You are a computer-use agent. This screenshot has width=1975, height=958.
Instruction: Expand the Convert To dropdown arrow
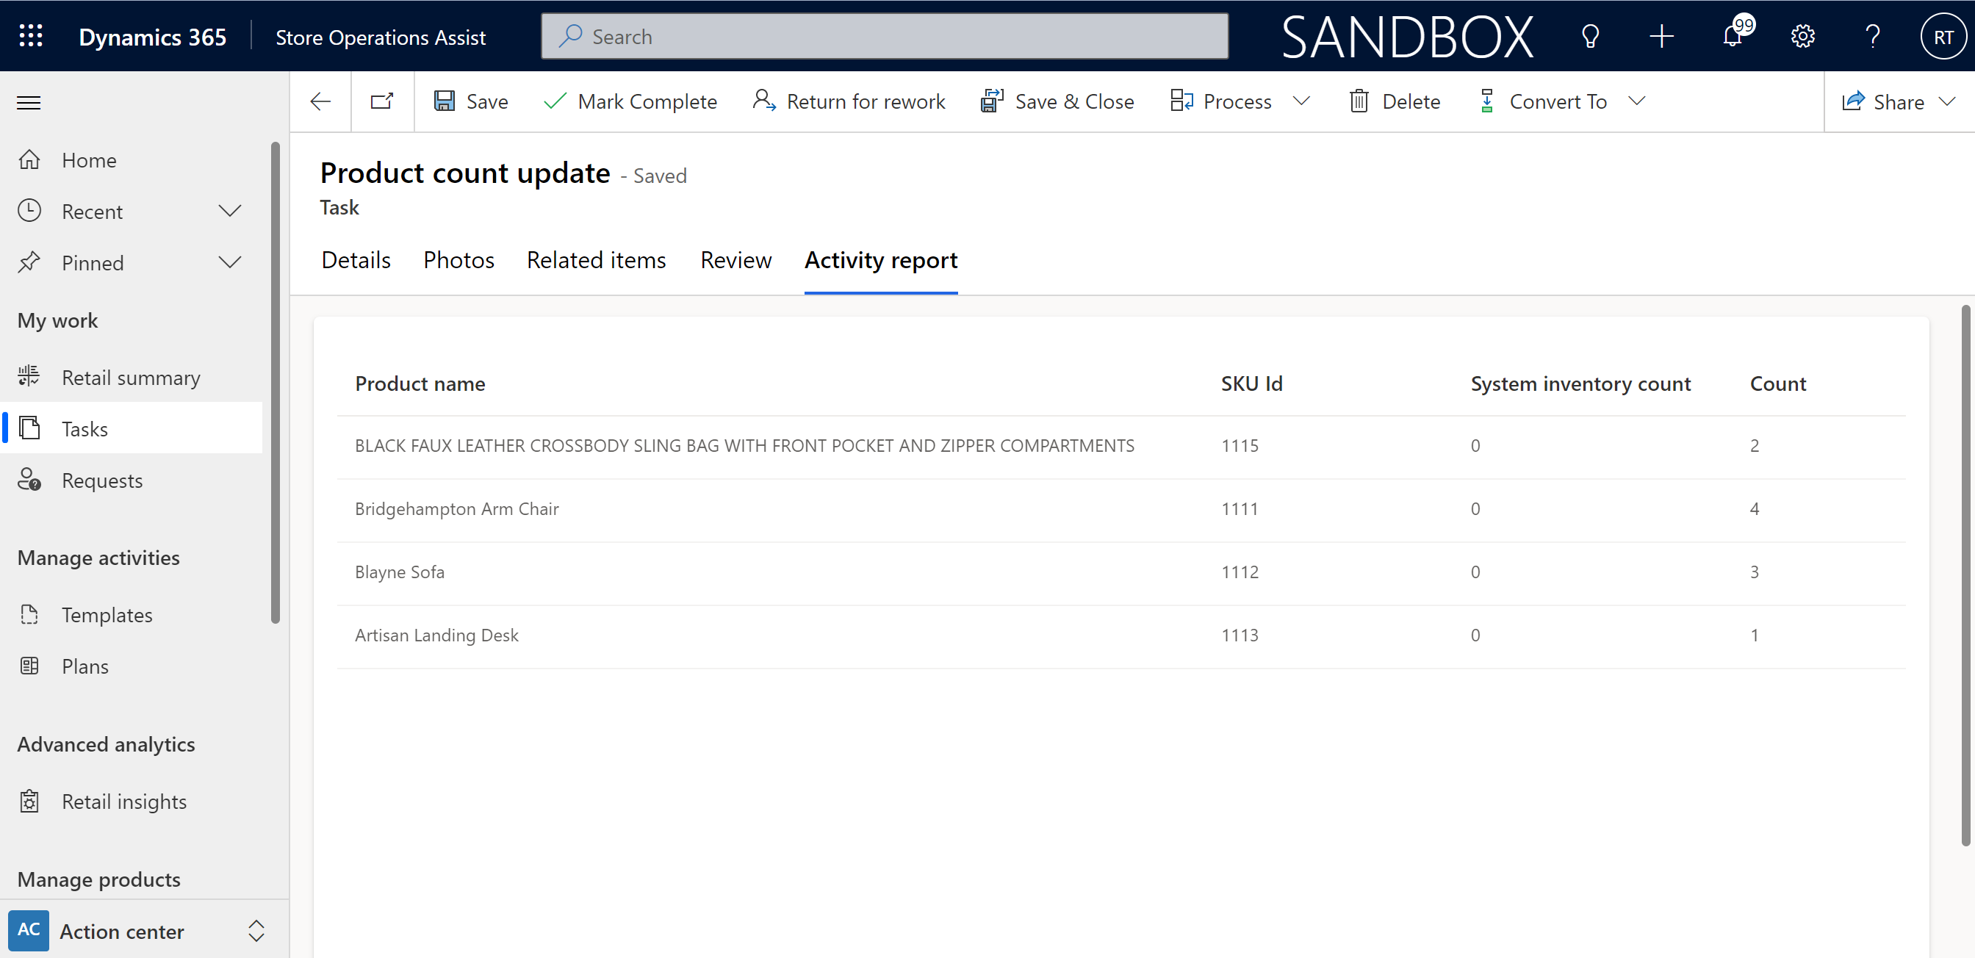[x=1638, y=101]
